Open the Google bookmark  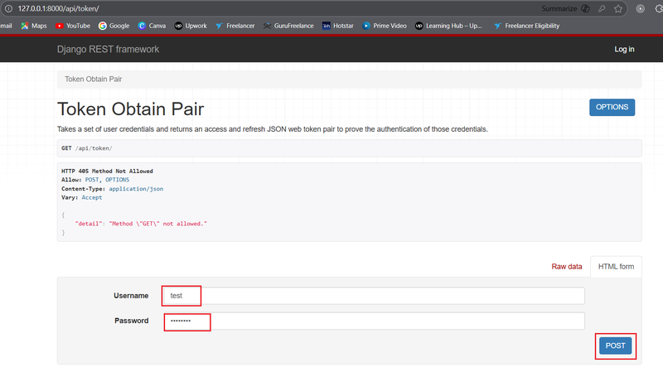114,26
